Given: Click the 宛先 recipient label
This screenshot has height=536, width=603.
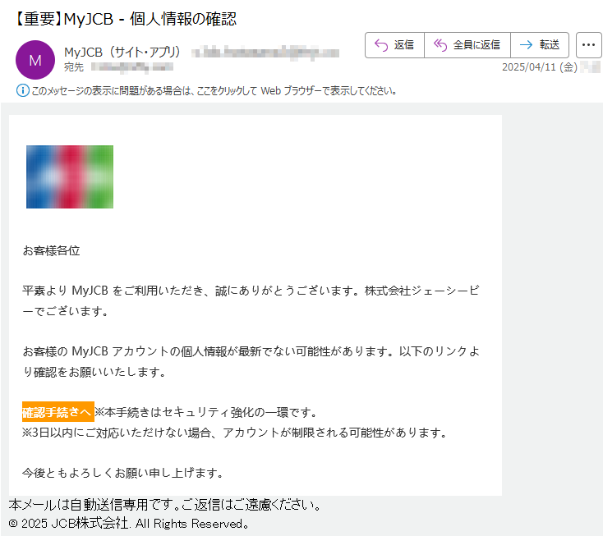Looking at the screenshot, I should pos(74,67).
